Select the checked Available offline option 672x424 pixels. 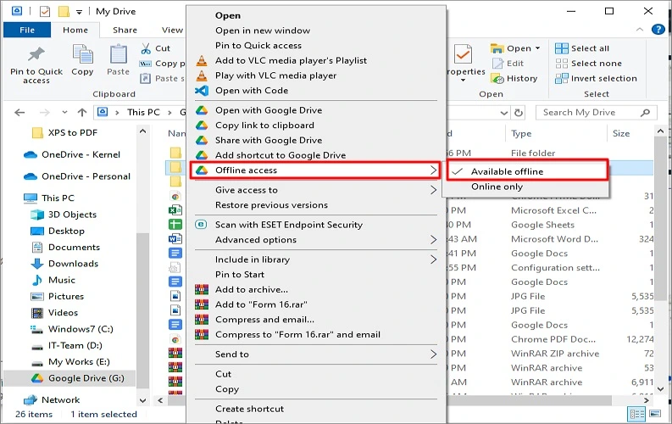point(527,171)
